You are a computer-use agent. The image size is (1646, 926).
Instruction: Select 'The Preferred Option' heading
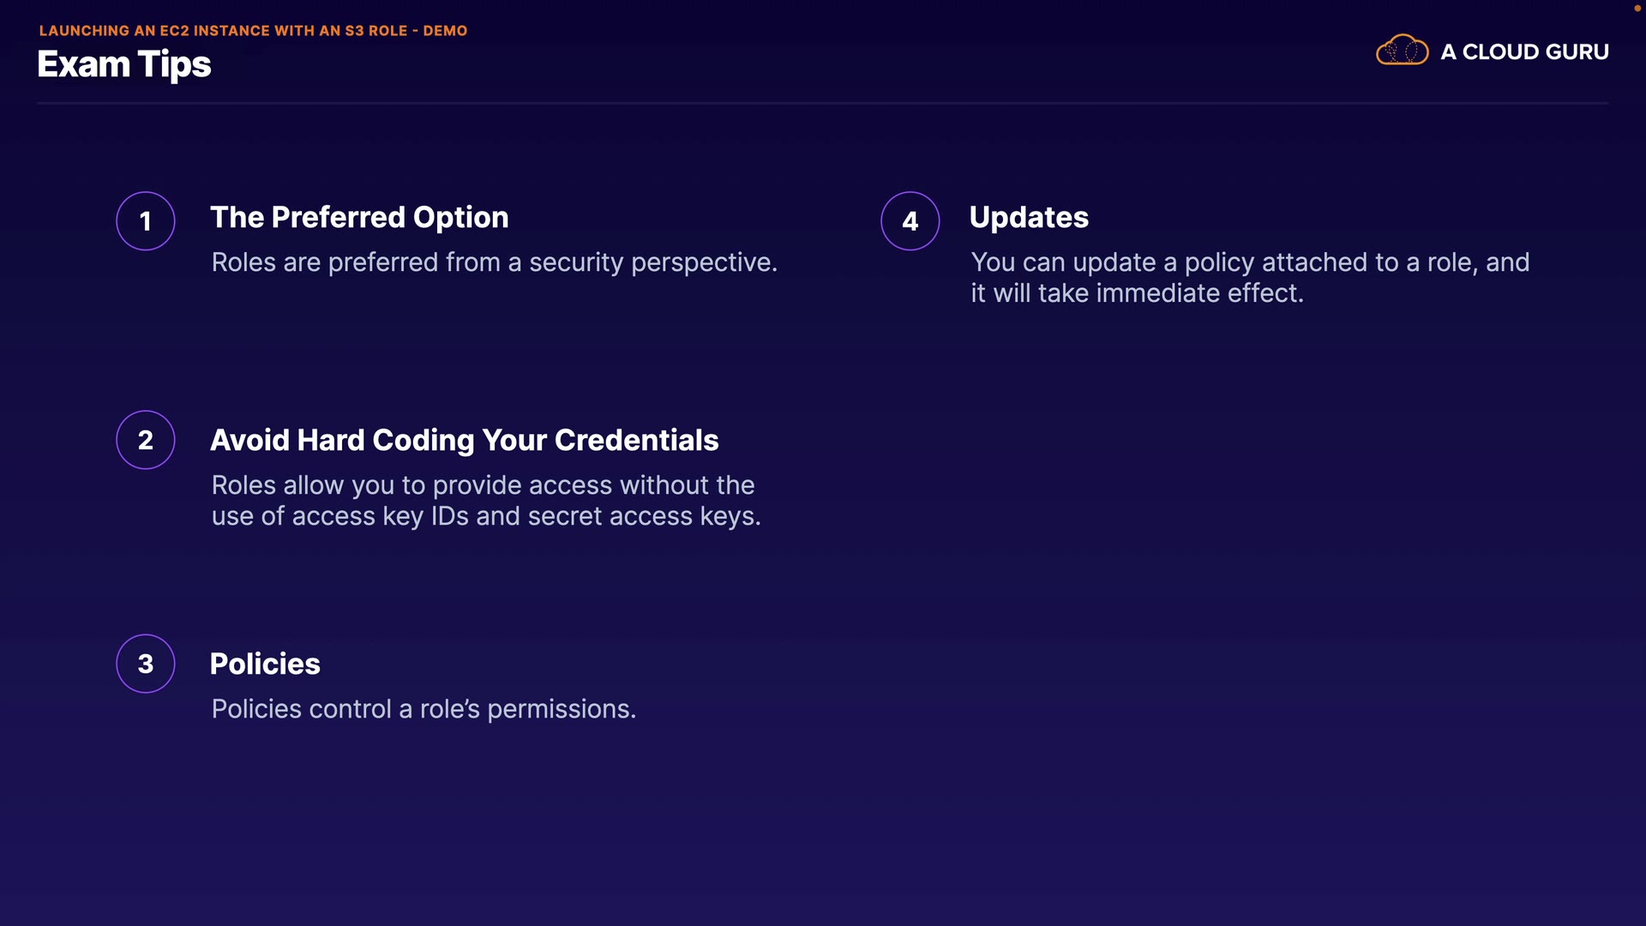pyautogui.click(x=359, y=218)
